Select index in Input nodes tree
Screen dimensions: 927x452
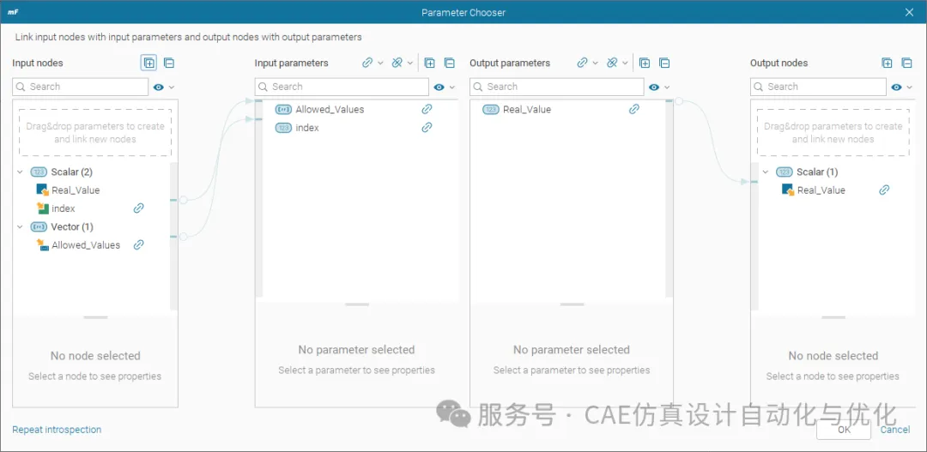[64, 208]
